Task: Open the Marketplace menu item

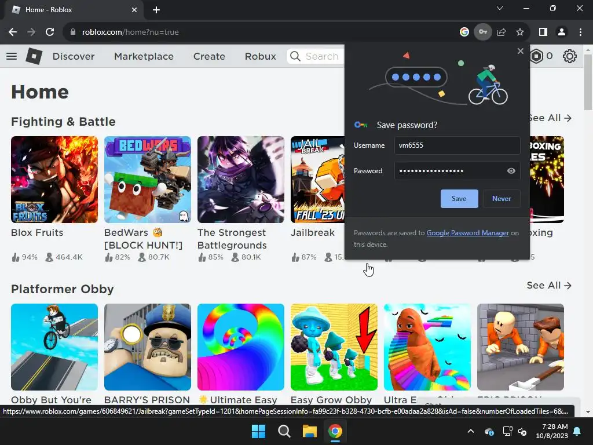Action: coord(144,56)
